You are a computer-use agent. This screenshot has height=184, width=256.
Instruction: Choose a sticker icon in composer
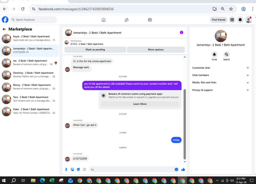click(78, 169)
